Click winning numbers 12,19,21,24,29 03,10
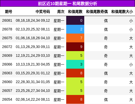The width and height of the screenshot is (135, 104). [x=33, y=55]
